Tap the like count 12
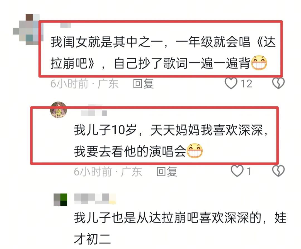Viewport: 301px width, 249px height. [246, 84]
